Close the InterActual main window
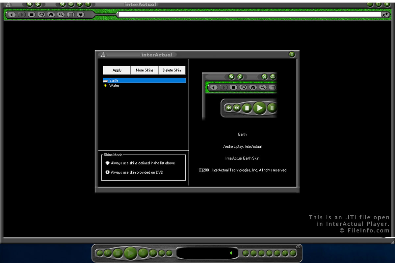395x263 pixels. tap(387, 4)
